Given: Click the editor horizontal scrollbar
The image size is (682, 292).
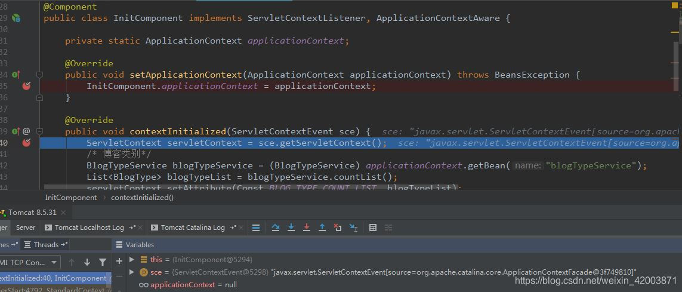Looking at the screenshot, I should coord(252,188).
